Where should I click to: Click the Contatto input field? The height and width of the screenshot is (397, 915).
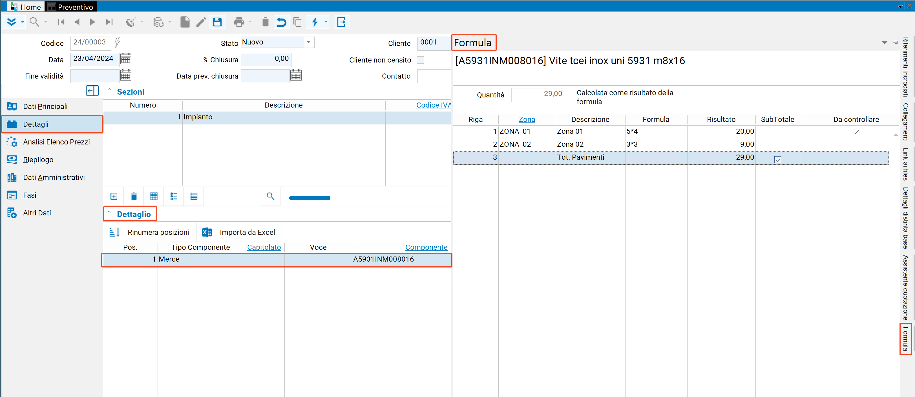(x=434, y=76)
